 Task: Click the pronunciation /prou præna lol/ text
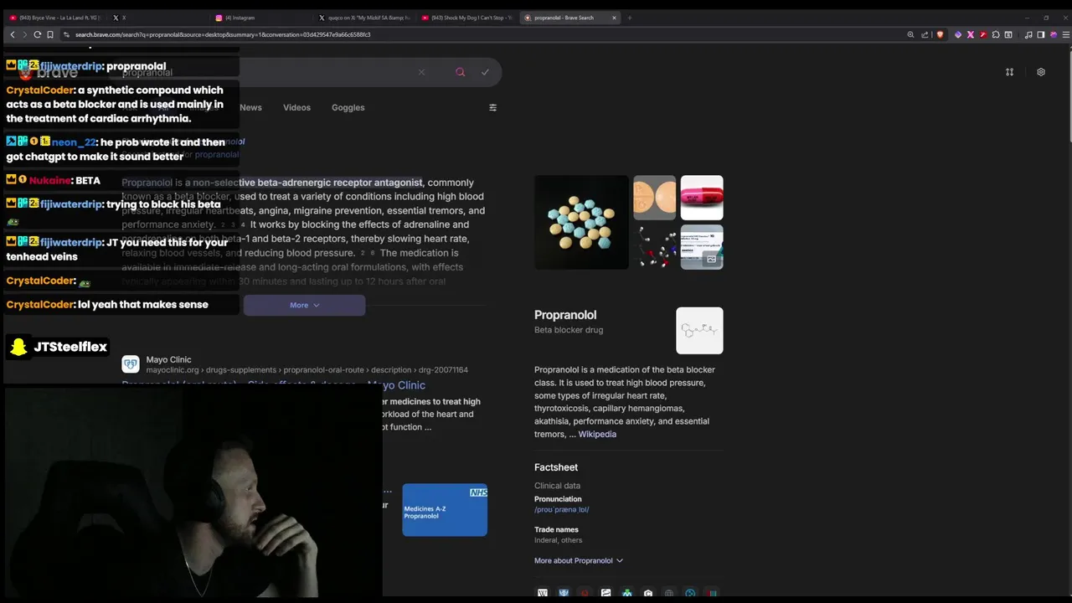point(561,509)
